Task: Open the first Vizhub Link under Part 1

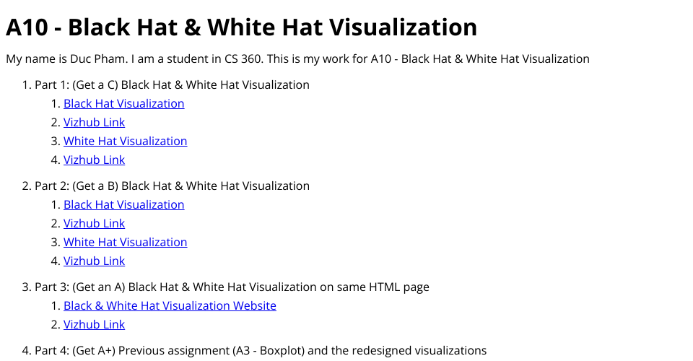Action: pos(94,122)
